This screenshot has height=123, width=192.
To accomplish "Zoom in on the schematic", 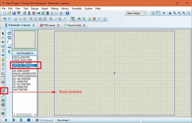I will point(175,13).
